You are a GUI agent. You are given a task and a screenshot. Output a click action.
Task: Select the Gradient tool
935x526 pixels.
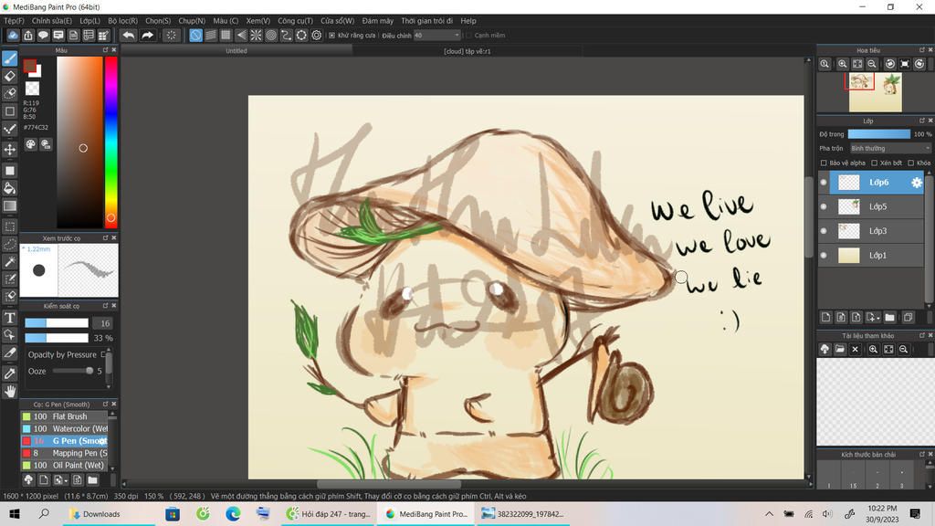(x=10, y=206)
